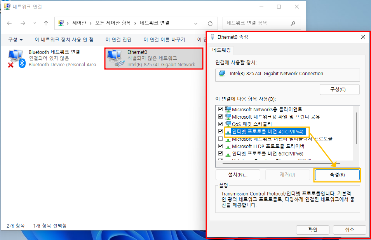
Task: Click the TCP/IPv4 protocol icon
Action: pyautogui.click(x=228, y=132)
